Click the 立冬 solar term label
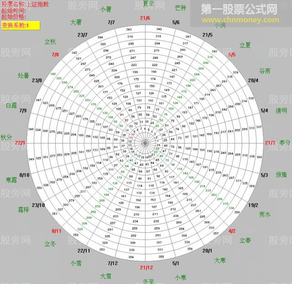Screen dimensions: 292x284 point(50,244)
